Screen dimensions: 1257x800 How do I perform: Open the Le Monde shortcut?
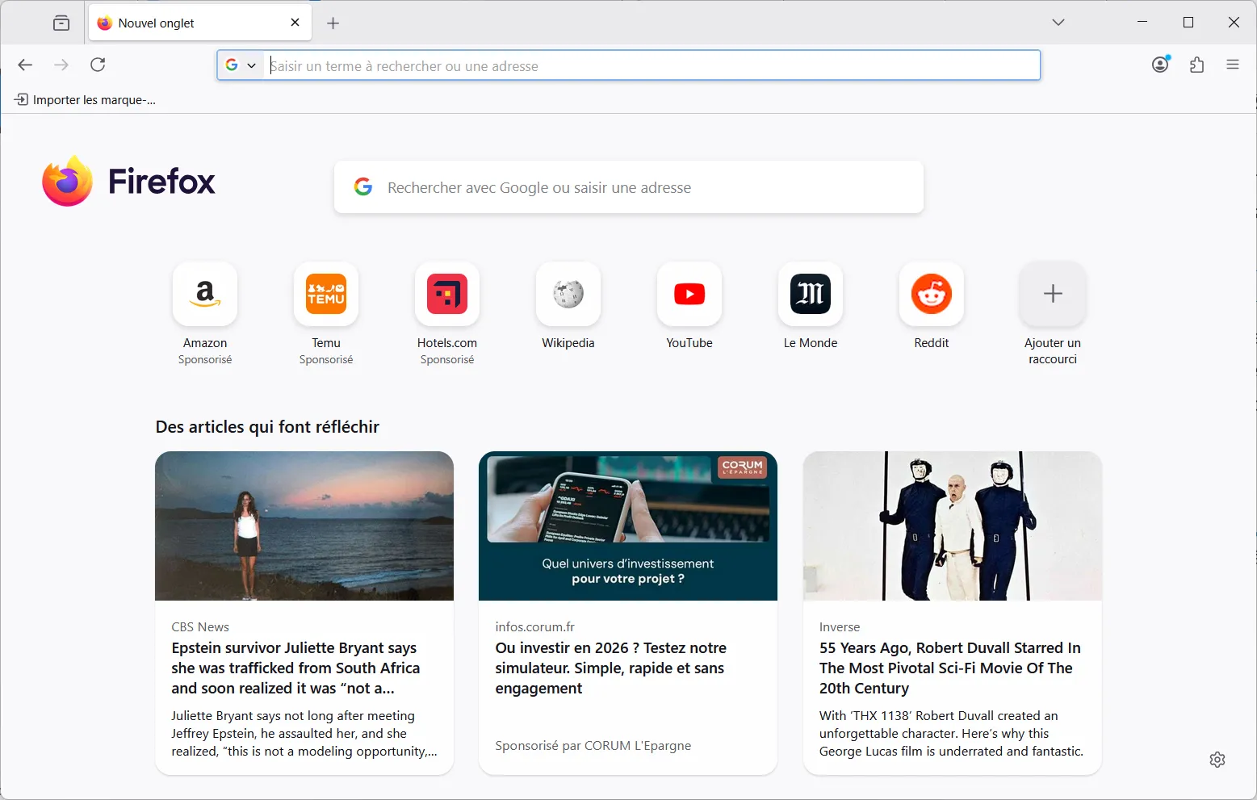point(810,294)
